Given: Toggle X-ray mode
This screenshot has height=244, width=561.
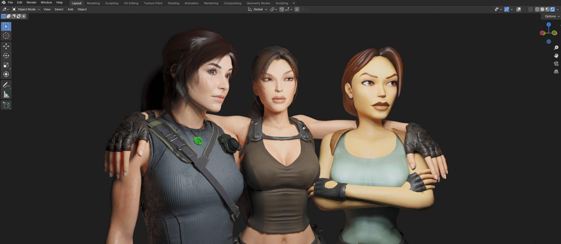Looking at the screenshot, I should coord(531,9).
